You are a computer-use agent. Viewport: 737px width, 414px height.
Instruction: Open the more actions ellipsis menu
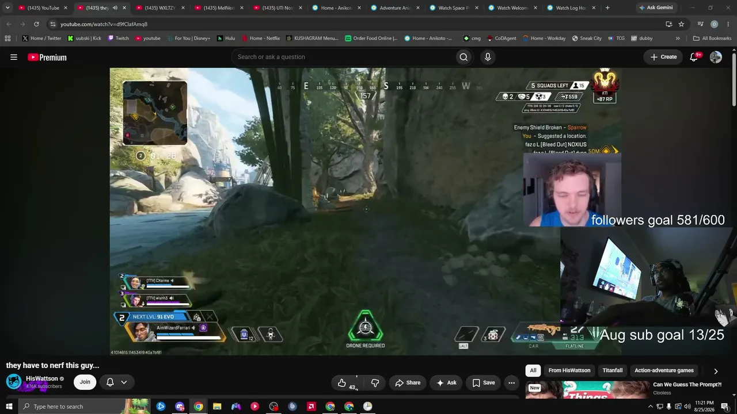point(511,383)
